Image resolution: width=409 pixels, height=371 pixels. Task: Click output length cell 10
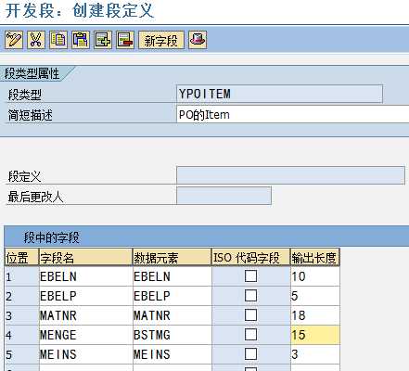tap(315, 276)
